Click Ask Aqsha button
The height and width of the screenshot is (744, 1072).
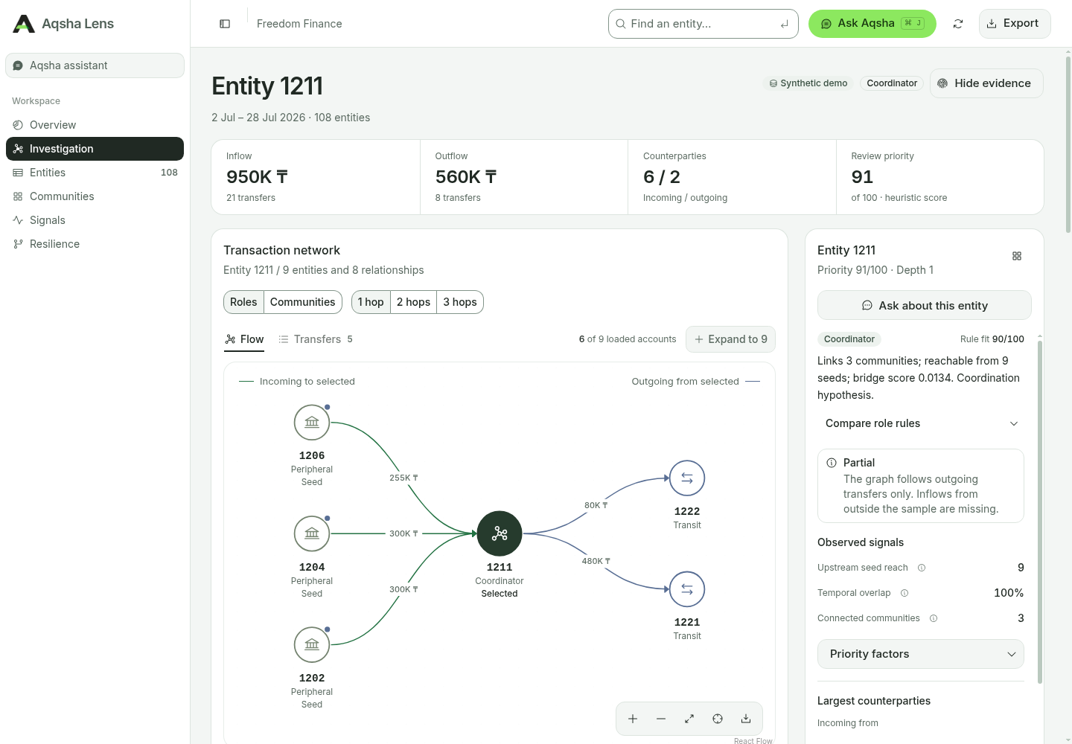click(872, 24)
